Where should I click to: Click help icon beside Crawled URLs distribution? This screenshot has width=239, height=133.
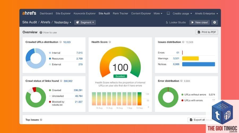pos(61,42)
